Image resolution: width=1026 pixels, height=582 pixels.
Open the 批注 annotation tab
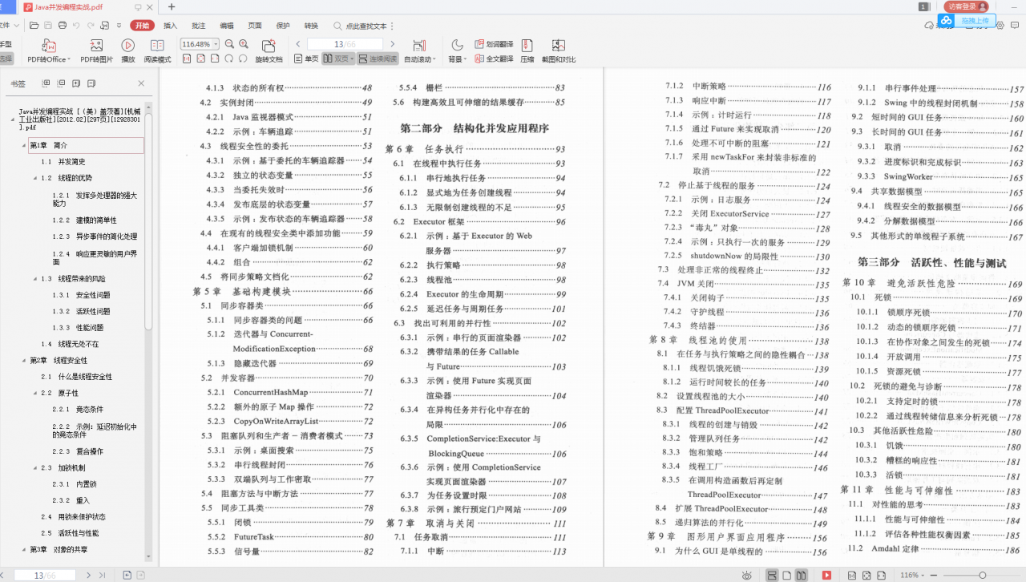198,26
